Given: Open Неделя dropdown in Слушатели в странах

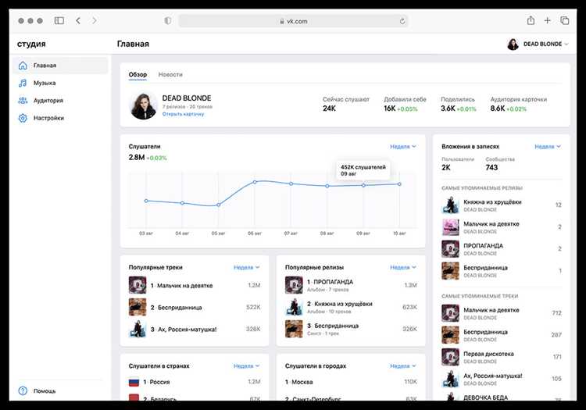Looking at the screenshot, I should coord(246,366).
